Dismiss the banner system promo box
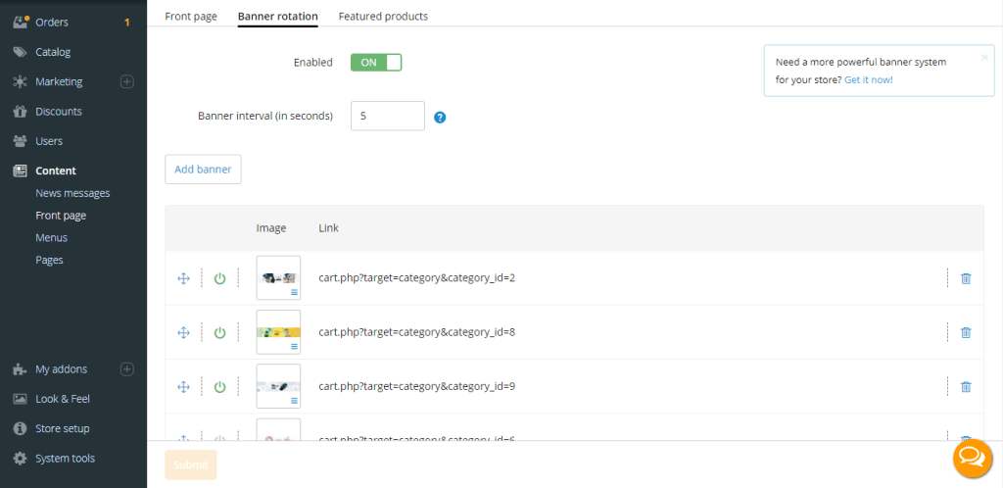The width and height of the screenshot is (1003, 488). [984, 57]
